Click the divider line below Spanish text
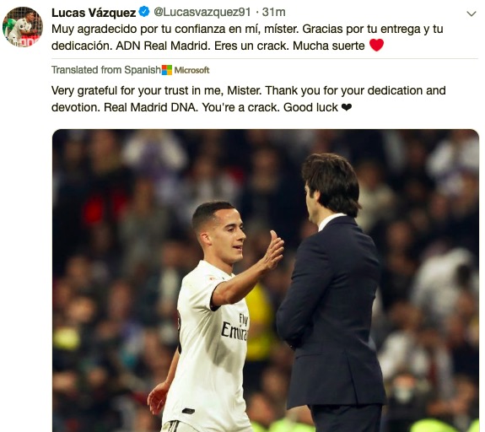This screenshot has width=485, height=432. [x=265, y=58]
